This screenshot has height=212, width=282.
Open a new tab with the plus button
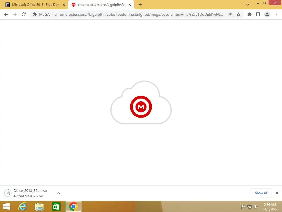140,5
